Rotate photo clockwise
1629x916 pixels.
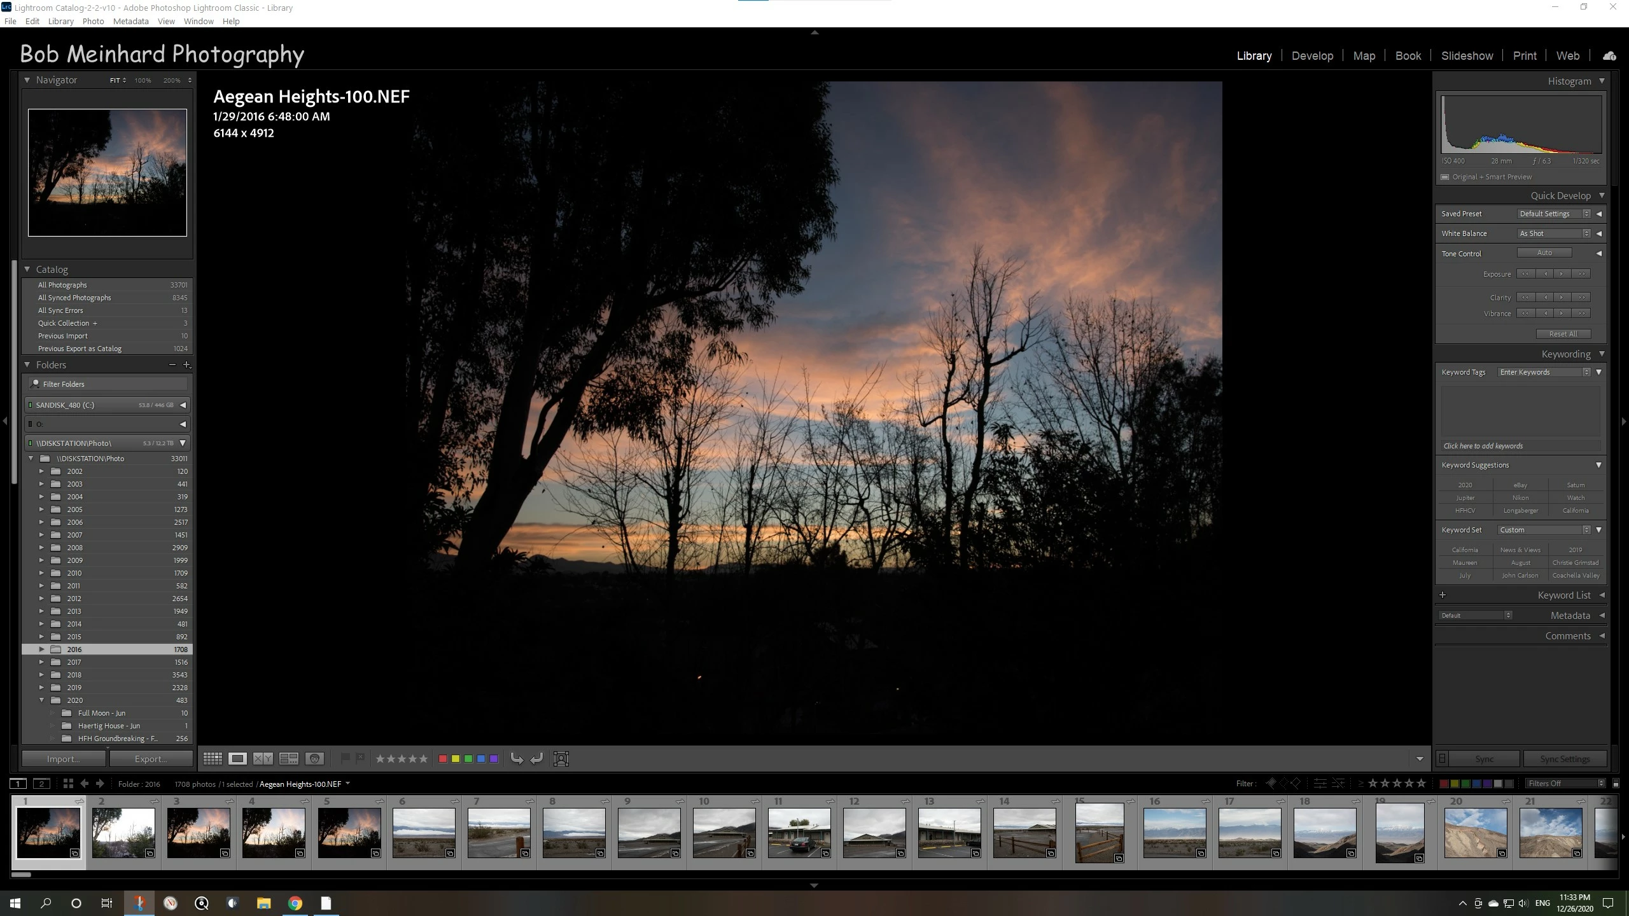click(536, 758)
